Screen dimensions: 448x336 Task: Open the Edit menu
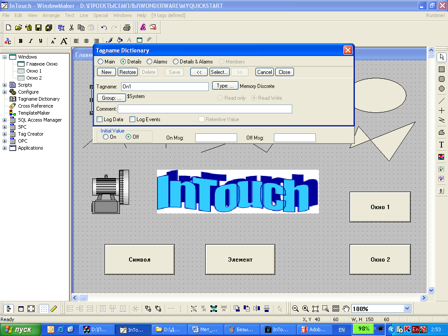[x=18, y=15]
